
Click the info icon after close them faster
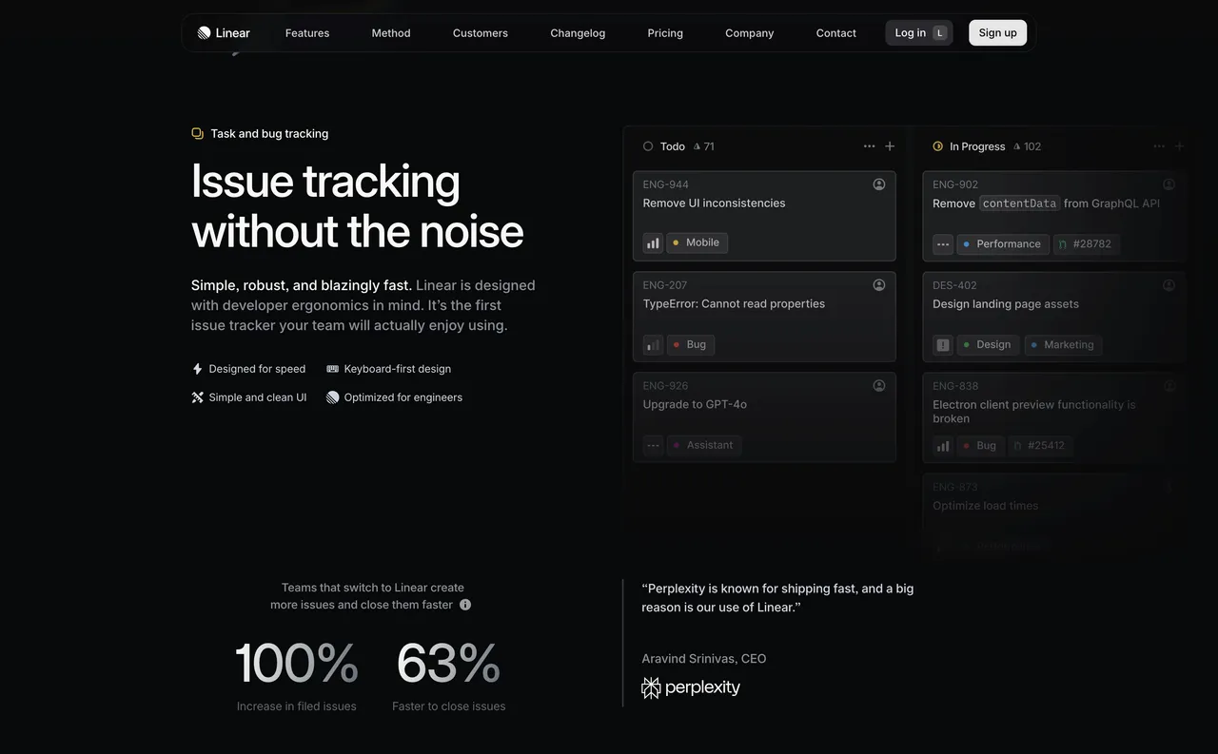[464, 604]
